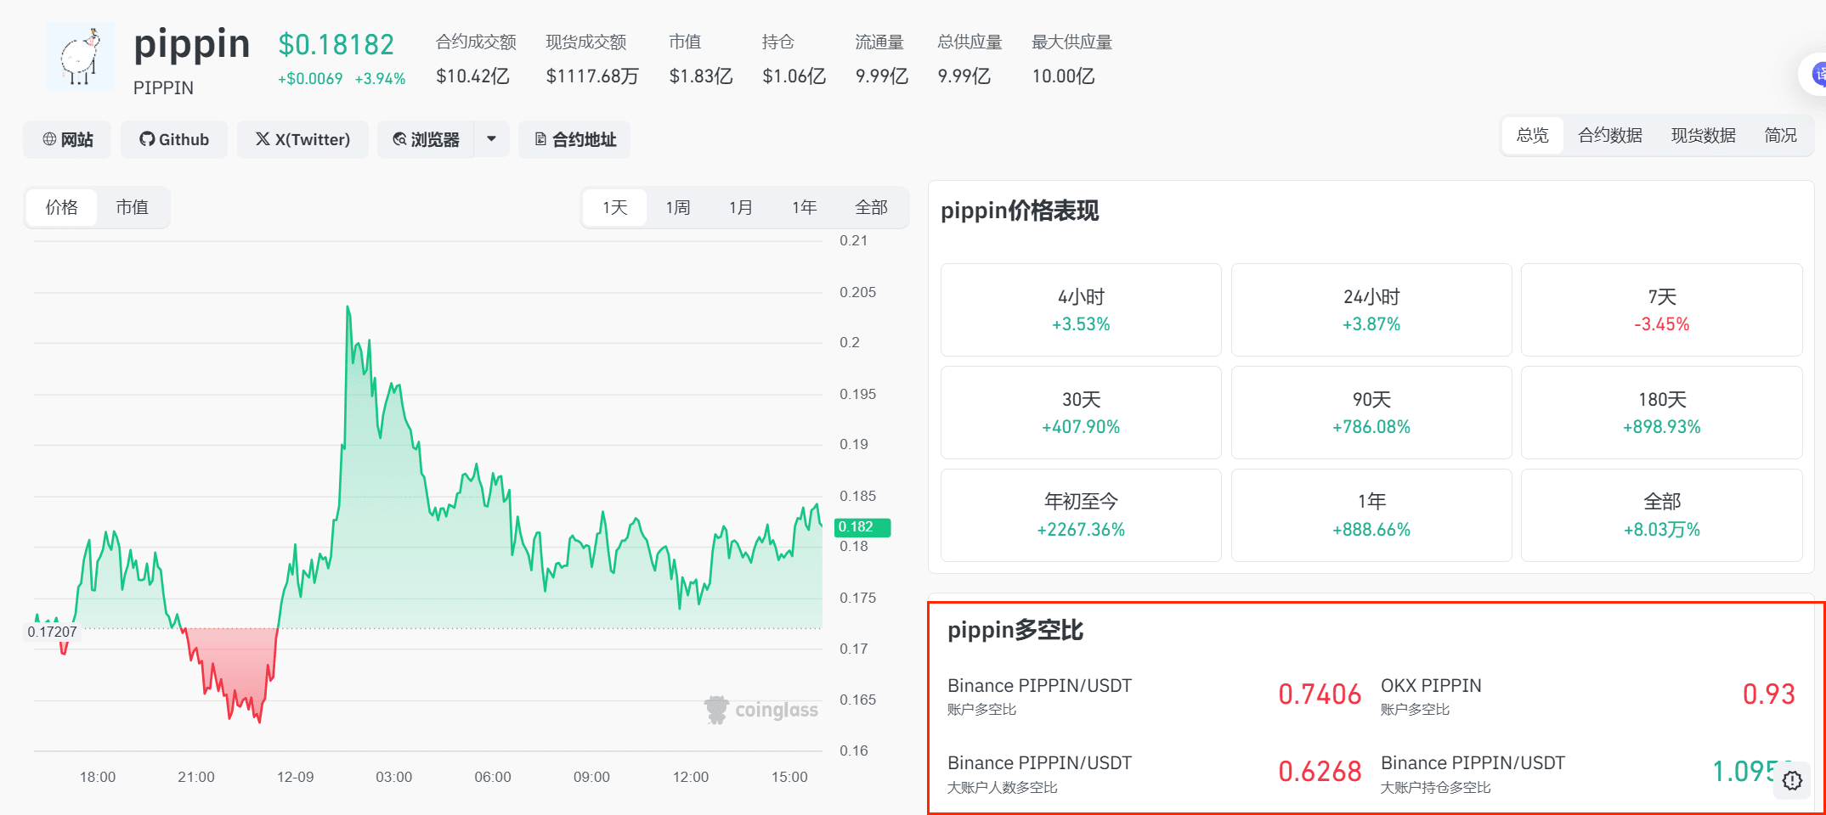Open the 网站 website link
Screen dimensions: 1826x815
pyautogui.click(x=67, y=139)
